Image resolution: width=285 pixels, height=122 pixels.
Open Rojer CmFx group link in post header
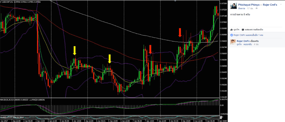pos(270,5)
